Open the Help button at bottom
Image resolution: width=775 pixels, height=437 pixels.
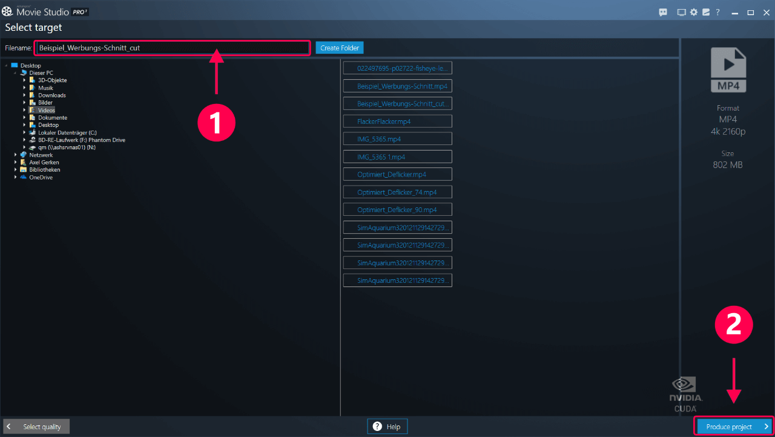[x=387, y=427]
